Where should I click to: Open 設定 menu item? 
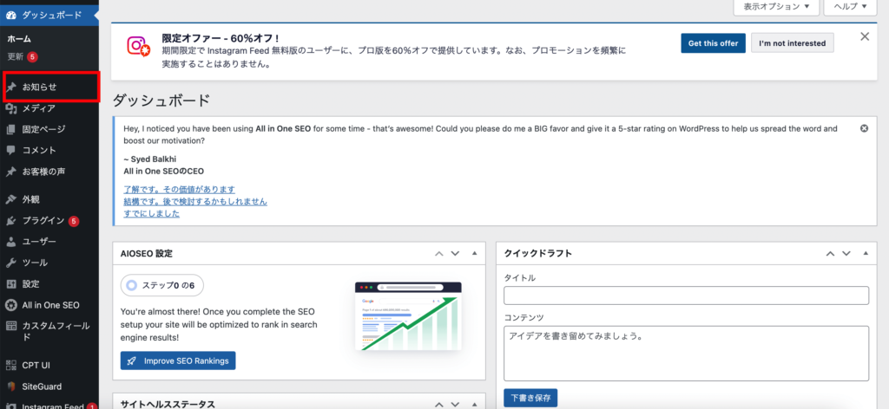coord(49,284)
